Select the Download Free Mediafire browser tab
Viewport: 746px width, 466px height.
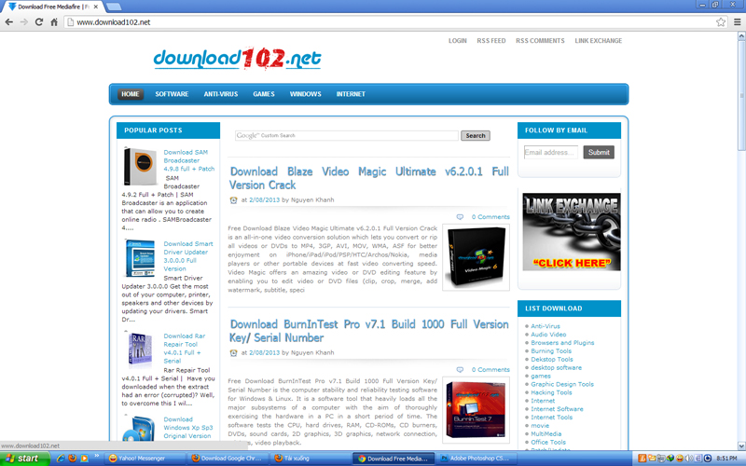53,7
